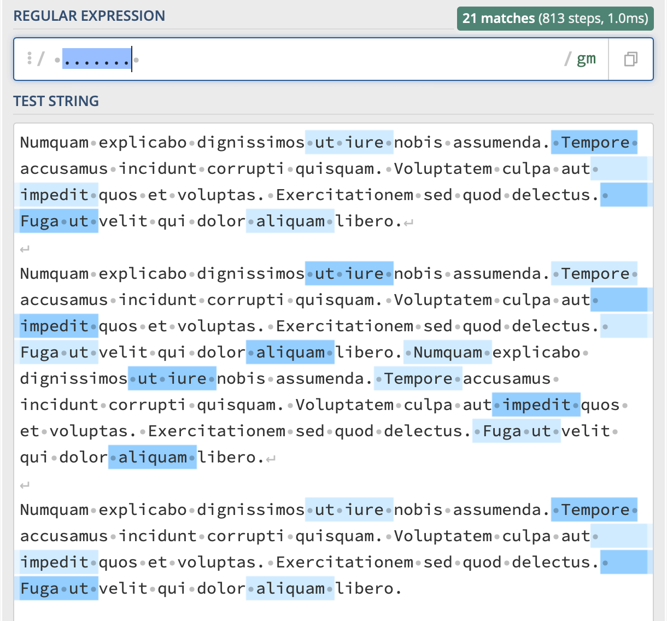Click the TEST STRING section heading

(x=56, y=101)
